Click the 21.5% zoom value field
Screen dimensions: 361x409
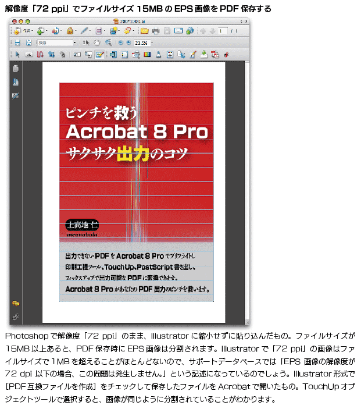point(142,43)
